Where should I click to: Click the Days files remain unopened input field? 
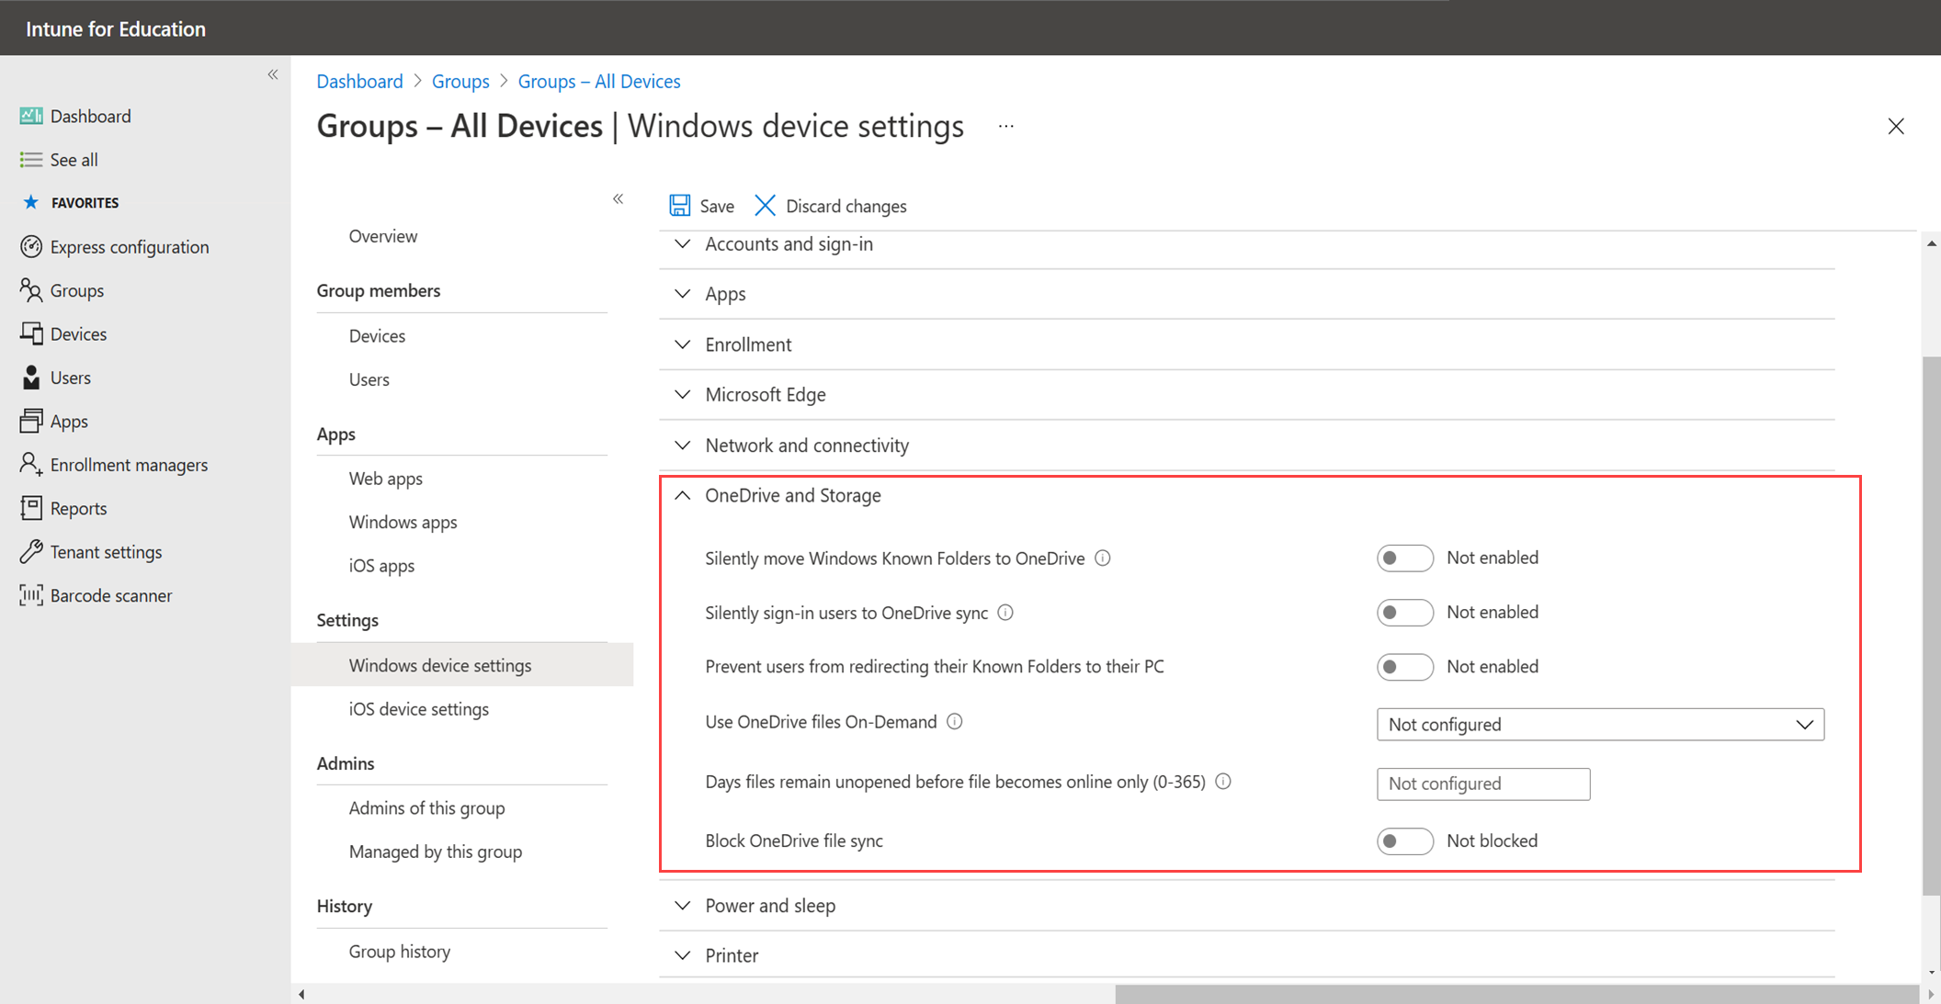(1481, 783)
